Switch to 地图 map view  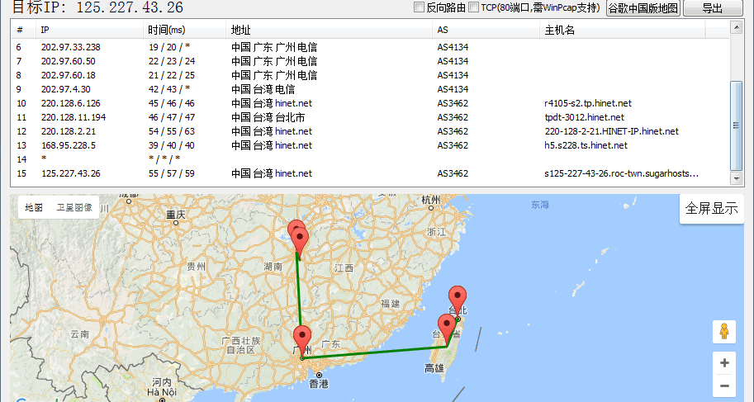pyautogui.click(x=34, y=207)
